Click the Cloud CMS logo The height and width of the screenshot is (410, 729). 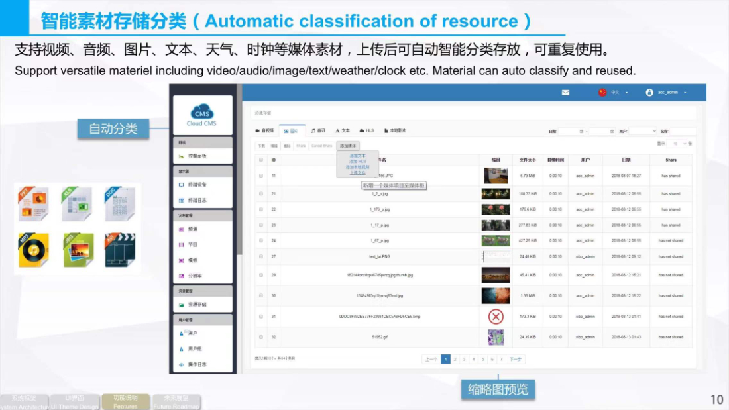pos(201,115)
